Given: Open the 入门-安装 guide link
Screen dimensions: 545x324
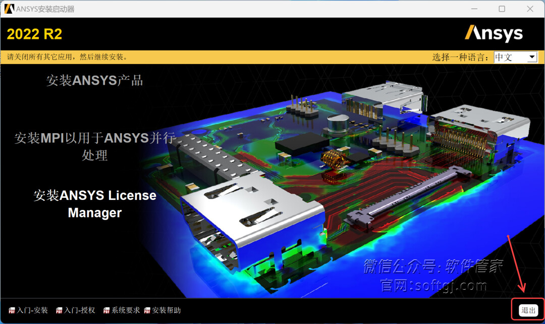Looking at the screenshot, I should click(x=32, y=310).
